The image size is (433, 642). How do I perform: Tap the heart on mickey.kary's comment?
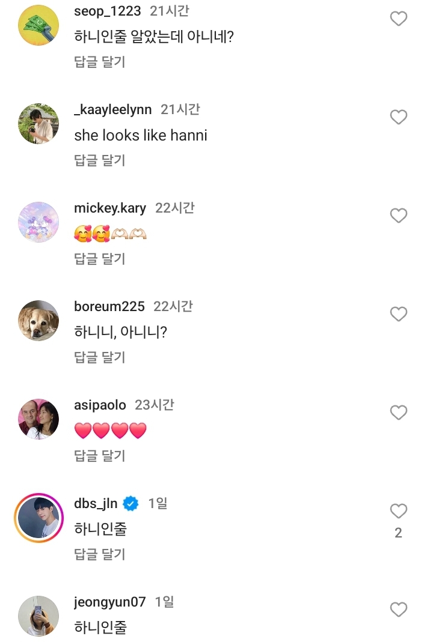[x=399, y=216]
